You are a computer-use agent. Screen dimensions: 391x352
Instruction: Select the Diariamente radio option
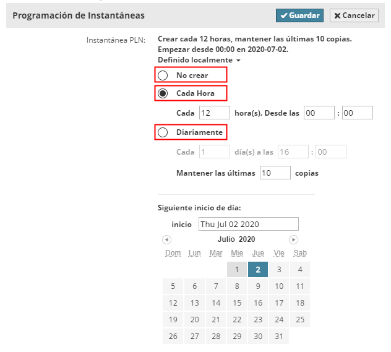(163, 132)
